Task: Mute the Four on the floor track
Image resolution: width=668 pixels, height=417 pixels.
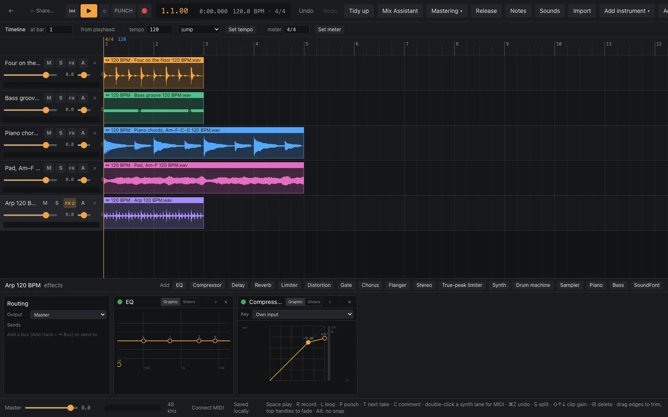Action: pyautogui.click(x=49, y=63)
